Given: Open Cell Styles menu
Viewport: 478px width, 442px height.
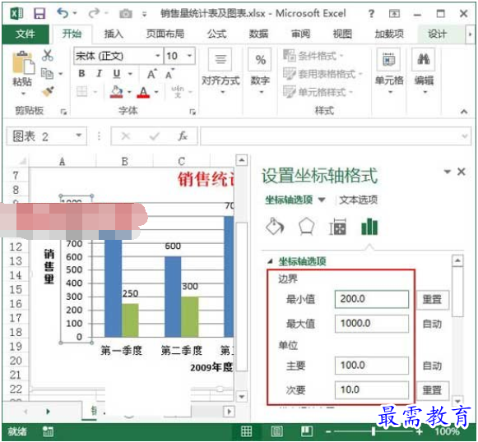Looking at the screenshot, I should click(318, 92).
